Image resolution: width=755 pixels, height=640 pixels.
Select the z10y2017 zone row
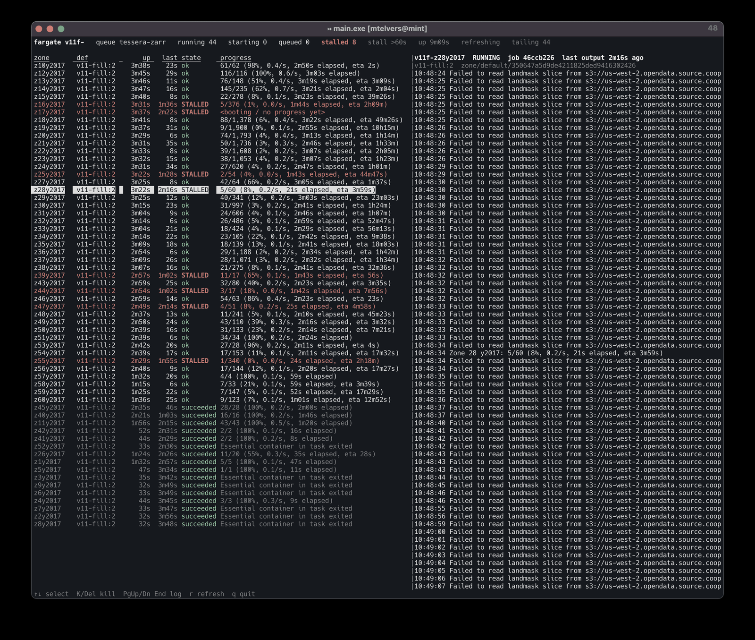207,66
